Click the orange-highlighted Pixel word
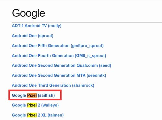This screenshot has height=120, width=162. point(32,95)
